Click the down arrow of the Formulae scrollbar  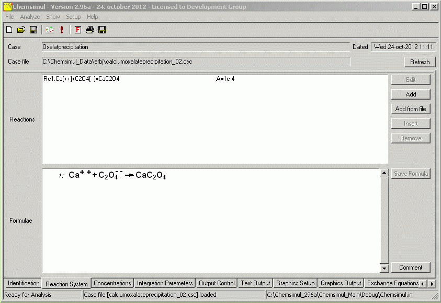pyautogui.click(x=384, y=268)
